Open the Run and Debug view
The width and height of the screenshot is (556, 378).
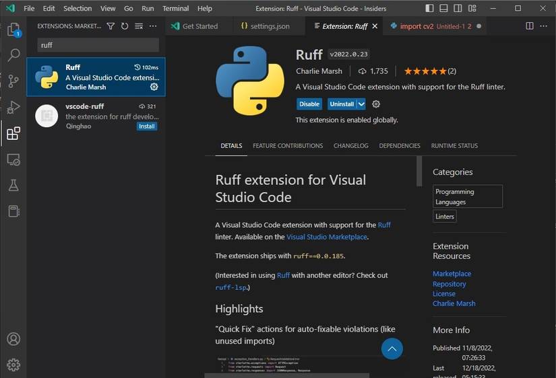[13, 107]
